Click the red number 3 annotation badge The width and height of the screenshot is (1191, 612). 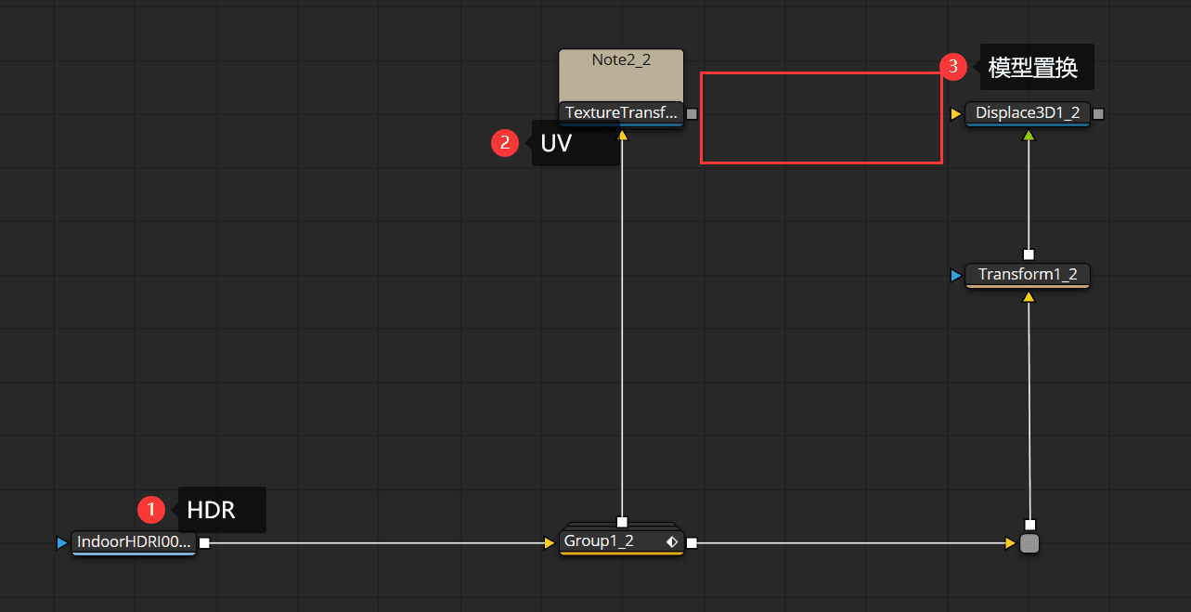coord(952,67)
